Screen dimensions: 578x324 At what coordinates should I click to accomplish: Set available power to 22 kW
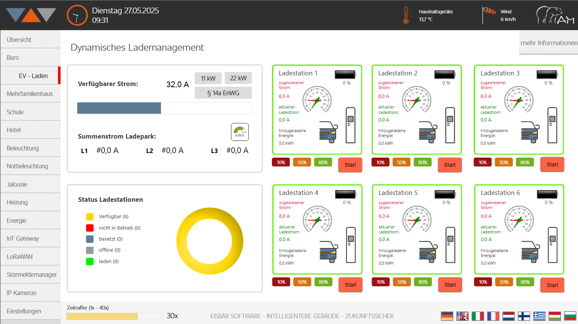tap(238, 78)
